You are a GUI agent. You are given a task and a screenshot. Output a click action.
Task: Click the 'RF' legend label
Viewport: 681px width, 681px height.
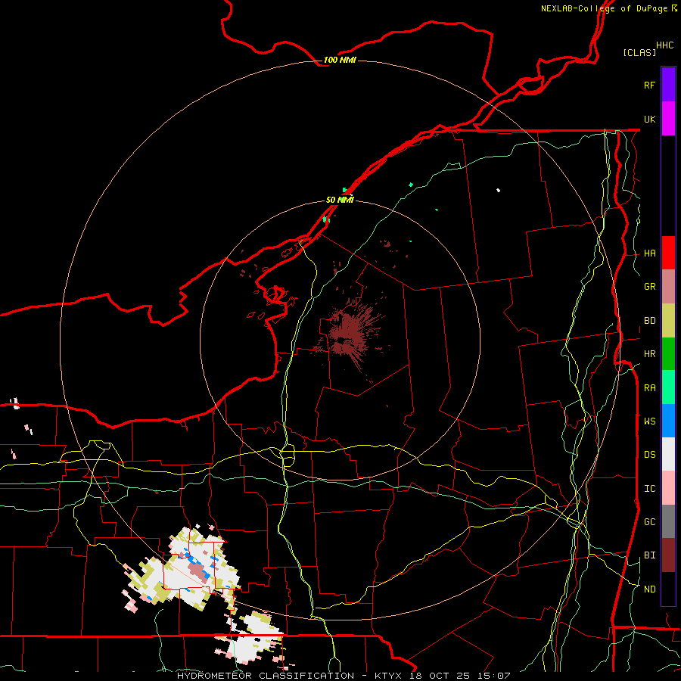[x=649, y=85]
